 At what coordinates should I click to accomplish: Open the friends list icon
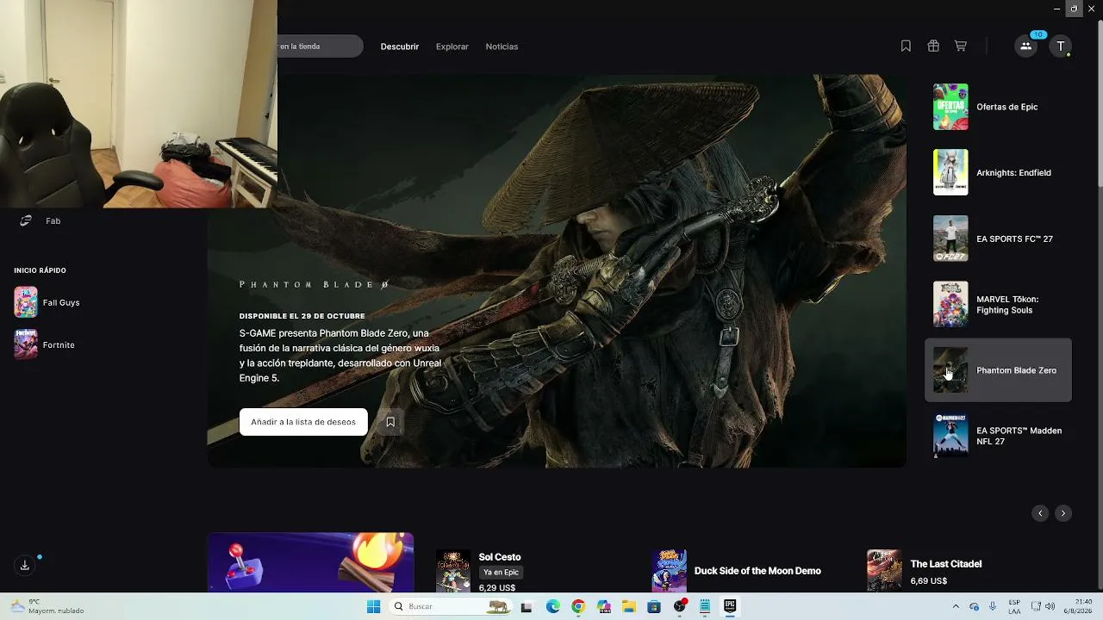coord(1025,46)
